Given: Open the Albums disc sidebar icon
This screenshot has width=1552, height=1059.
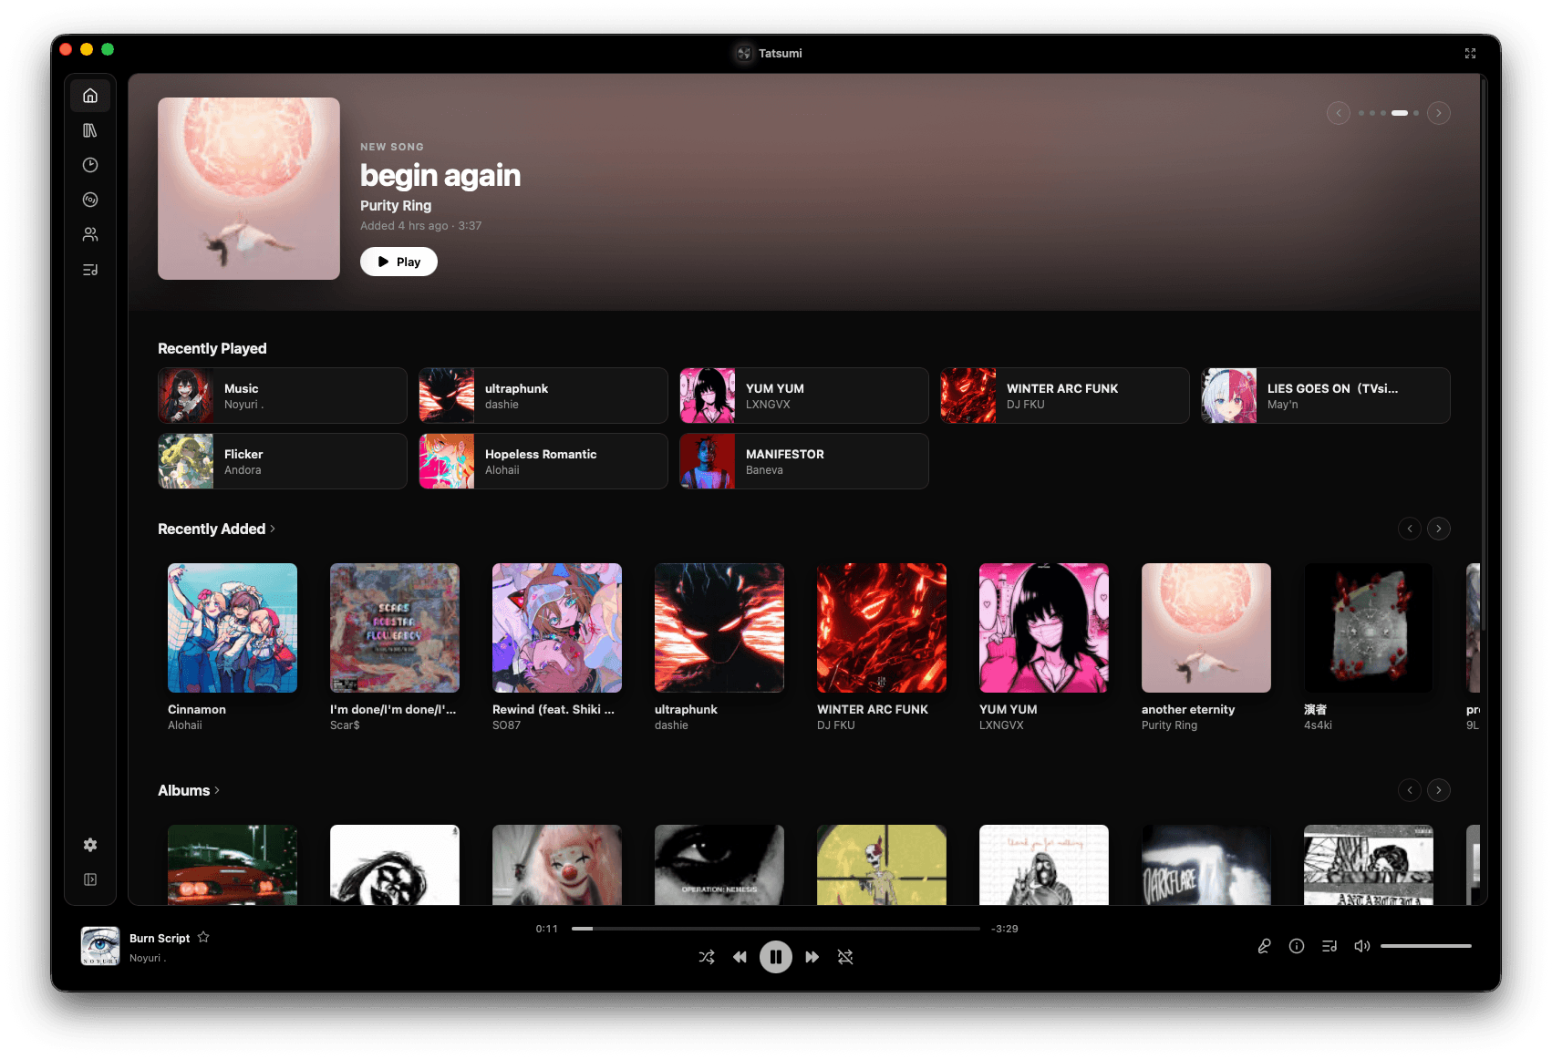Looking at the screenshot, I should pyautogui.click(x=90, y=200).
